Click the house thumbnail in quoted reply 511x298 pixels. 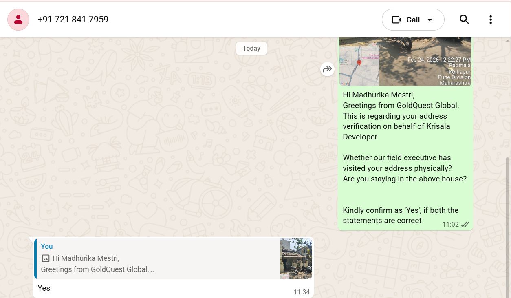[x=296, y=259]
